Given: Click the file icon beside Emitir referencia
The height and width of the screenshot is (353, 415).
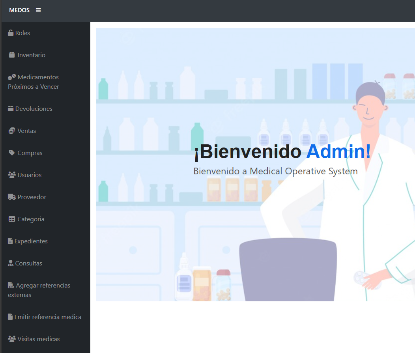Looking at the screenshot, I should point(10,317).
